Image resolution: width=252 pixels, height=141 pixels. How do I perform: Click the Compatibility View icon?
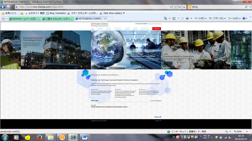point(175,7)
